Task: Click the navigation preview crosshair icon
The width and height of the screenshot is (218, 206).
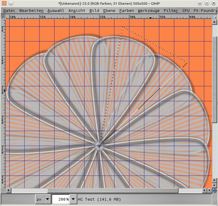Action: [x=215, y=190]
